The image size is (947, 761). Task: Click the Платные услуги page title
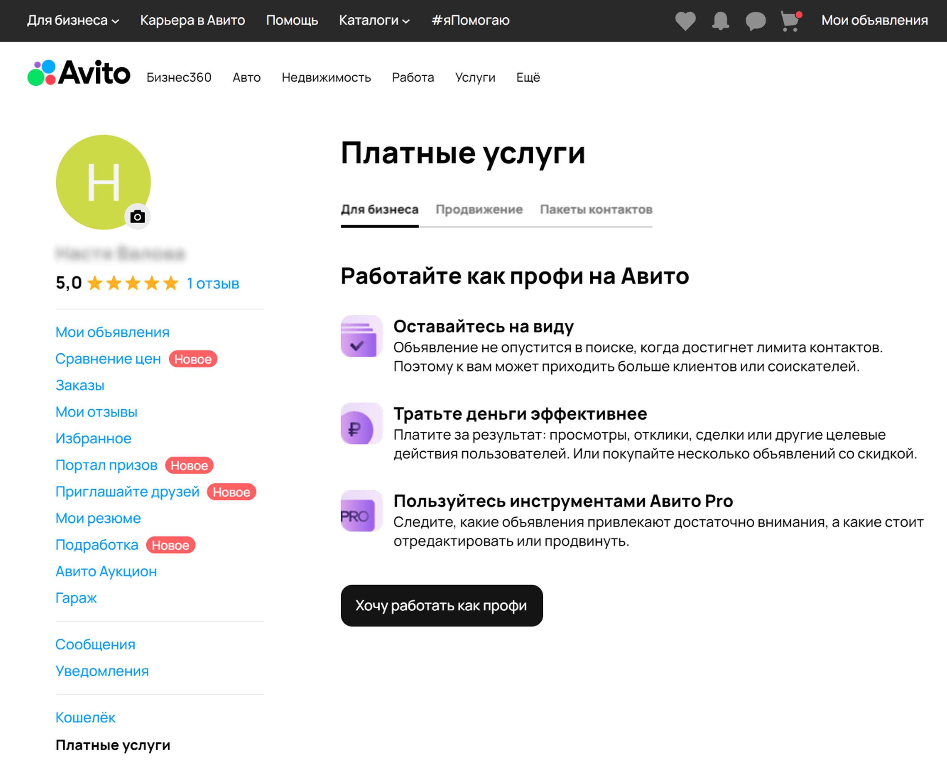pos(463,154)
